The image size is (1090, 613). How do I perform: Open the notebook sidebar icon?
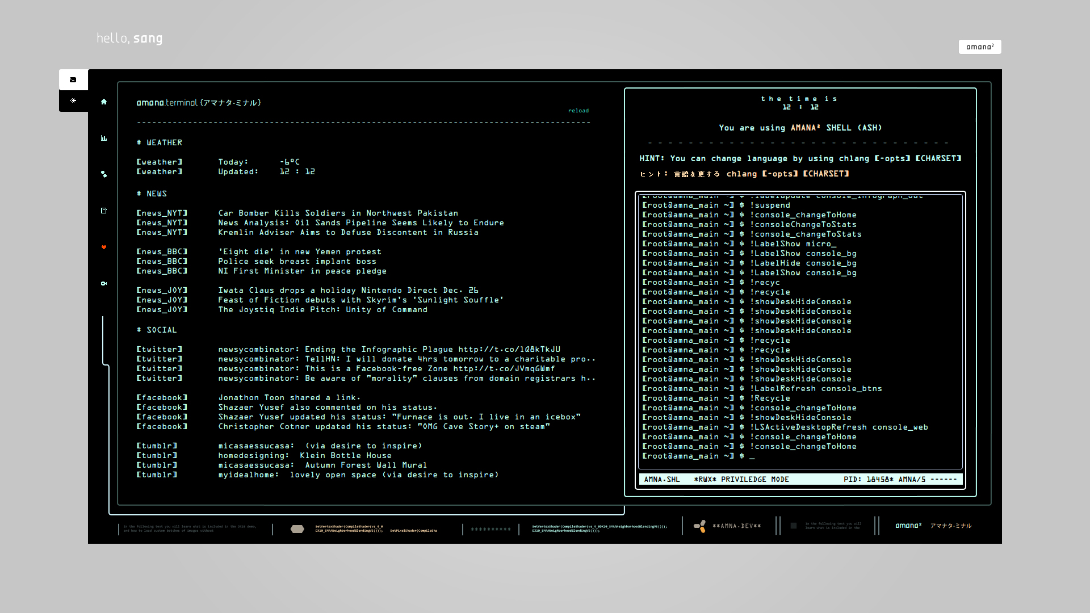pyautogui.click(x=104, y=211)
